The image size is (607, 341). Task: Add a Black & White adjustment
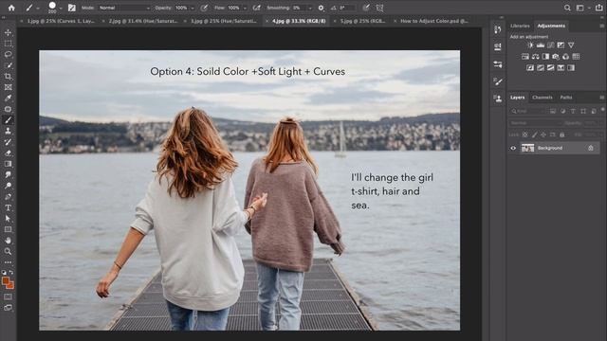click(x=545, y=57)
